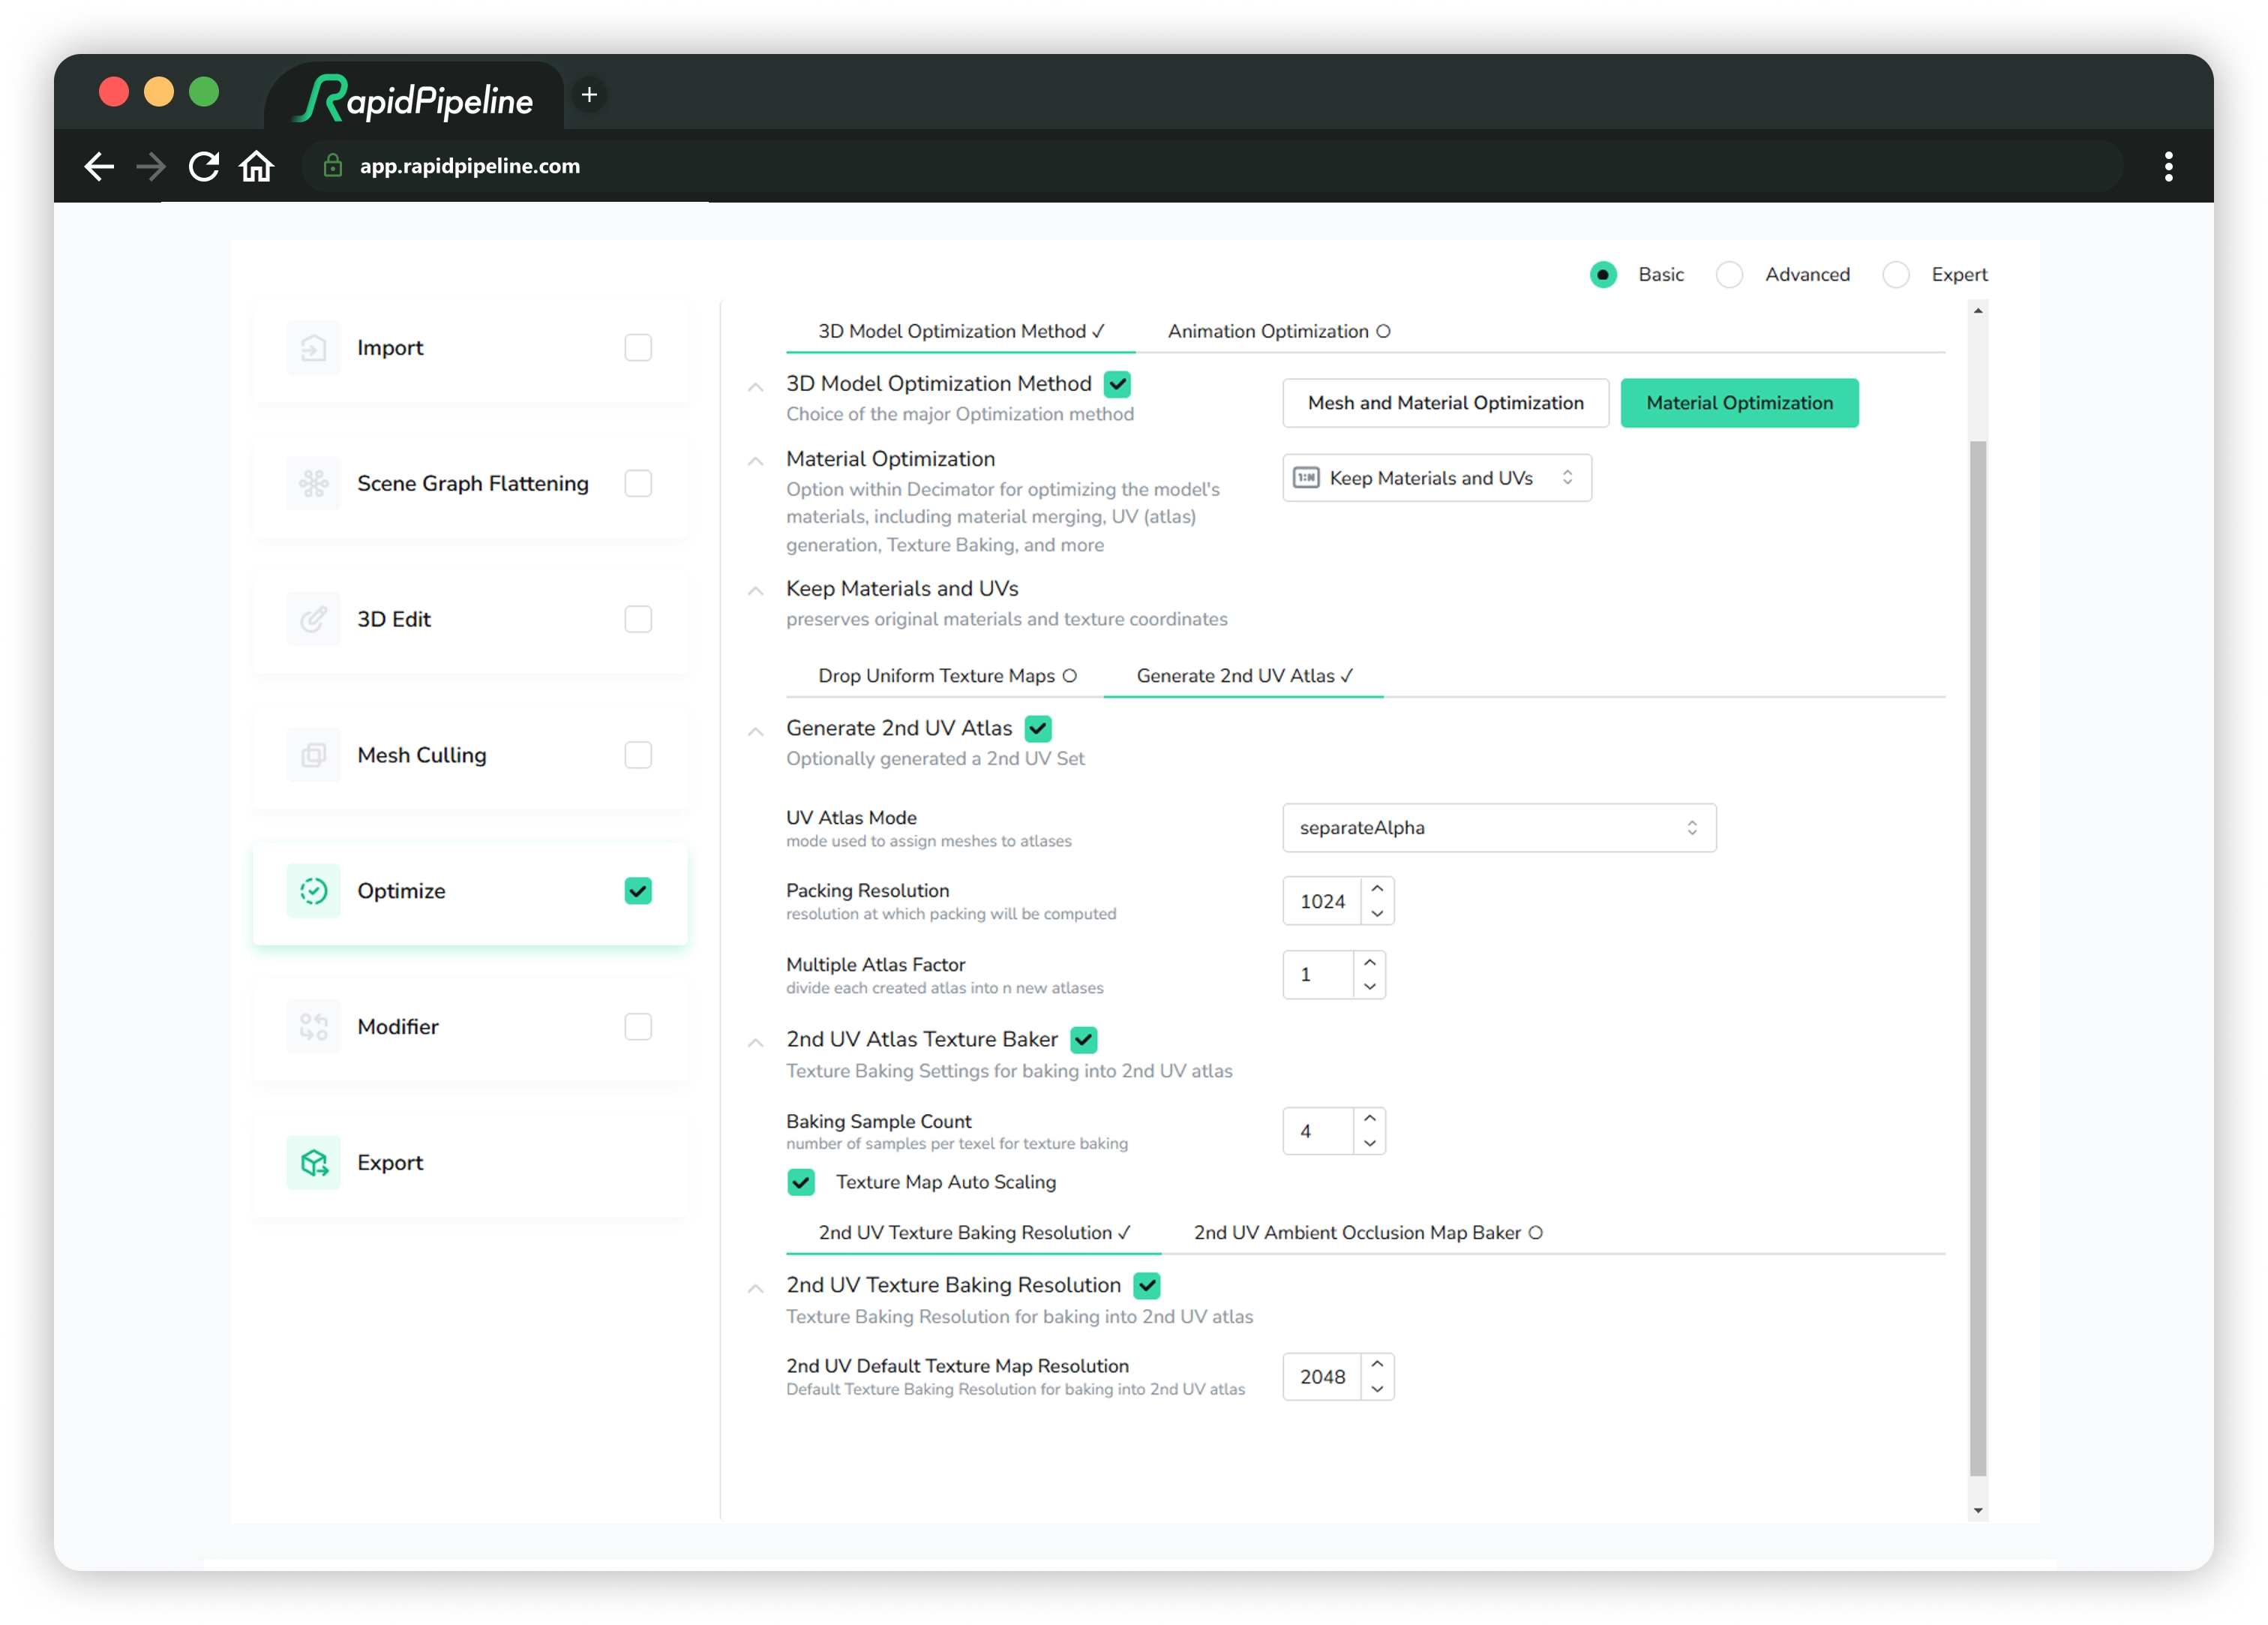2268x1625 pixels.
Task: Click the Modifier step icon
Action: pyautogui.click(x=313, y=1026)
